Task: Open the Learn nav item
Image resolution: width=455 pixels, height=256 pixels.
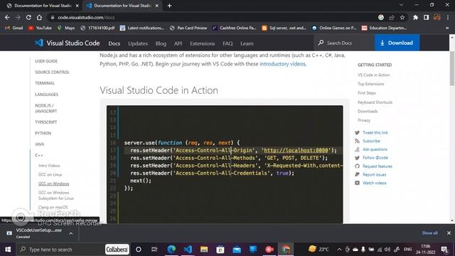Action: [x=247, y=43]
